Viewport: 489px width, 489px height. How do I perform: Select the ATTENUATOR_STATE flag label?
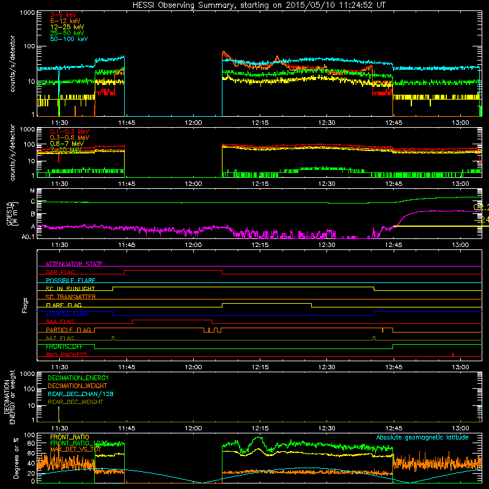[x=74, y=264]
